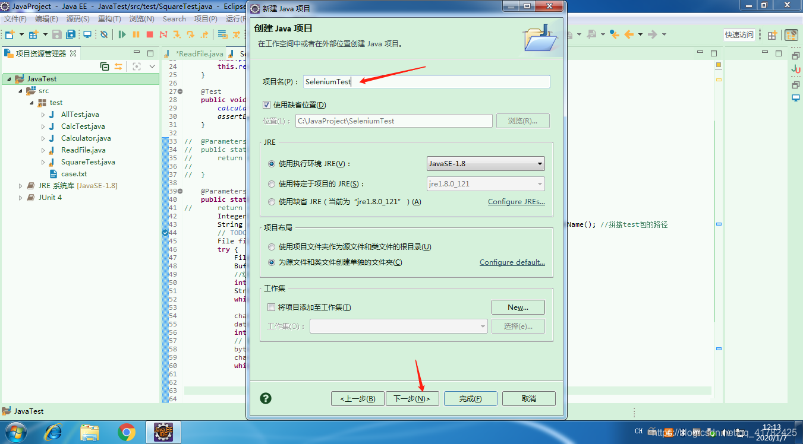
Task: Click the 快速访问 quick access field
Action: 739,35
